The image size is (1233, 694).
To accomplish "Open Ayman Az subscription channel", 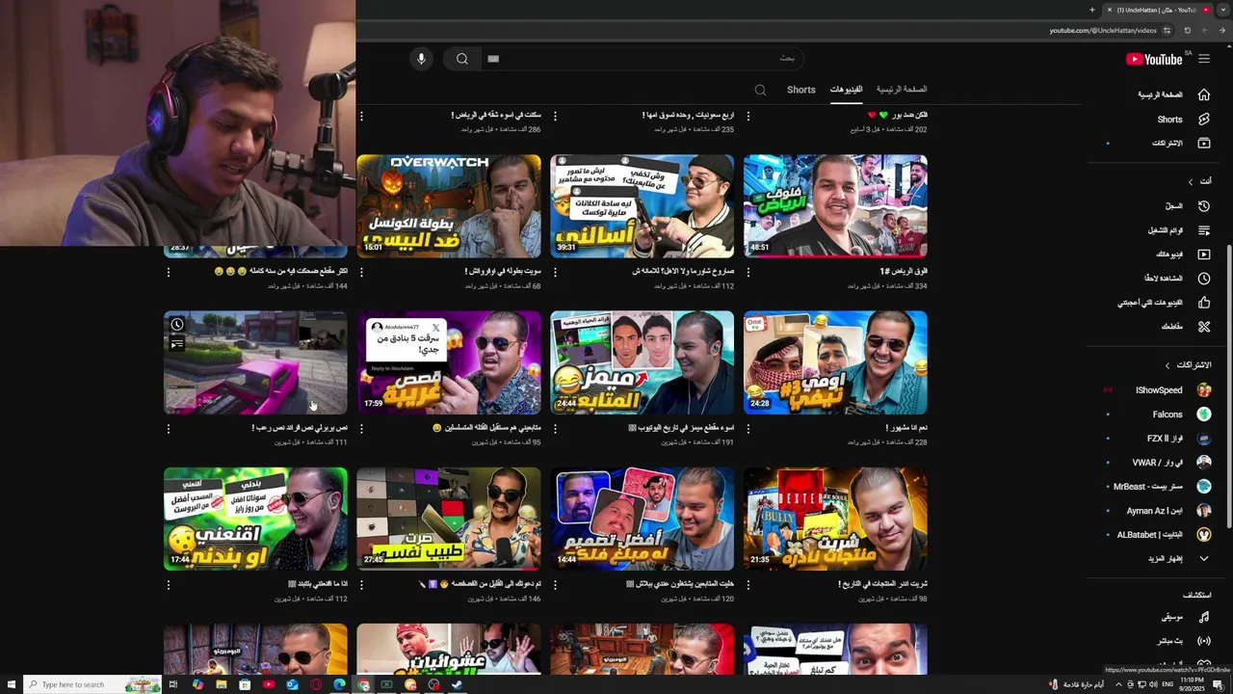I will (1169, 511).
